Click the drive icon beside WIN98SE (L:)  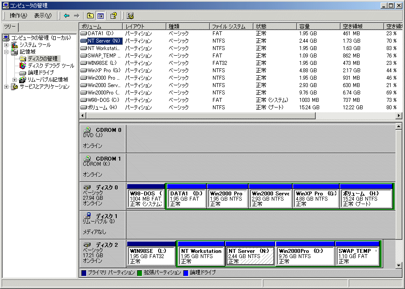tap(84, 63)
